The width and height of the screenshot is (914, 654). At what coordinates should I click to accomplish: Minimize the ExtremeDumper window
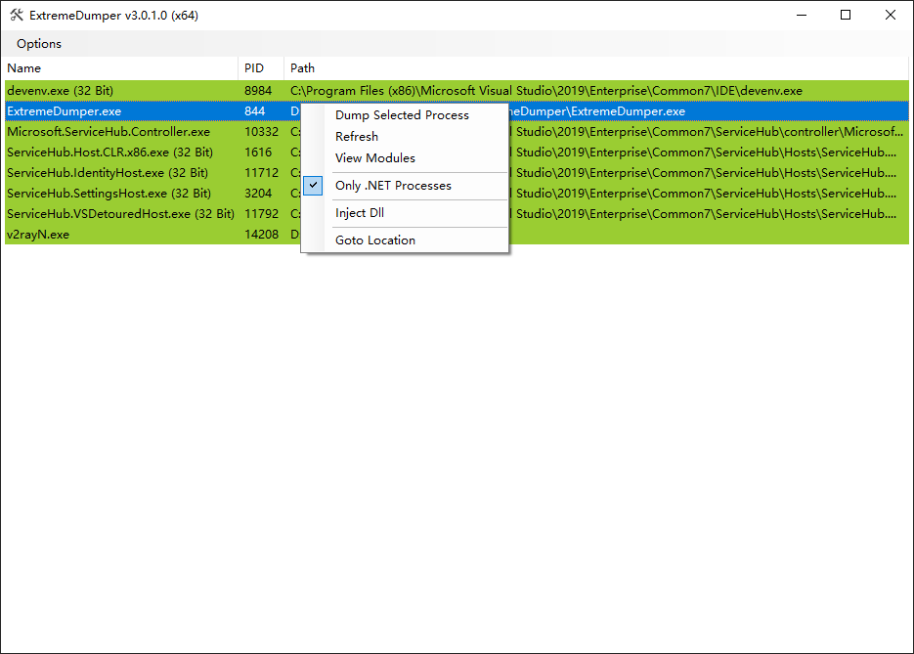click(x=802, y=16)
